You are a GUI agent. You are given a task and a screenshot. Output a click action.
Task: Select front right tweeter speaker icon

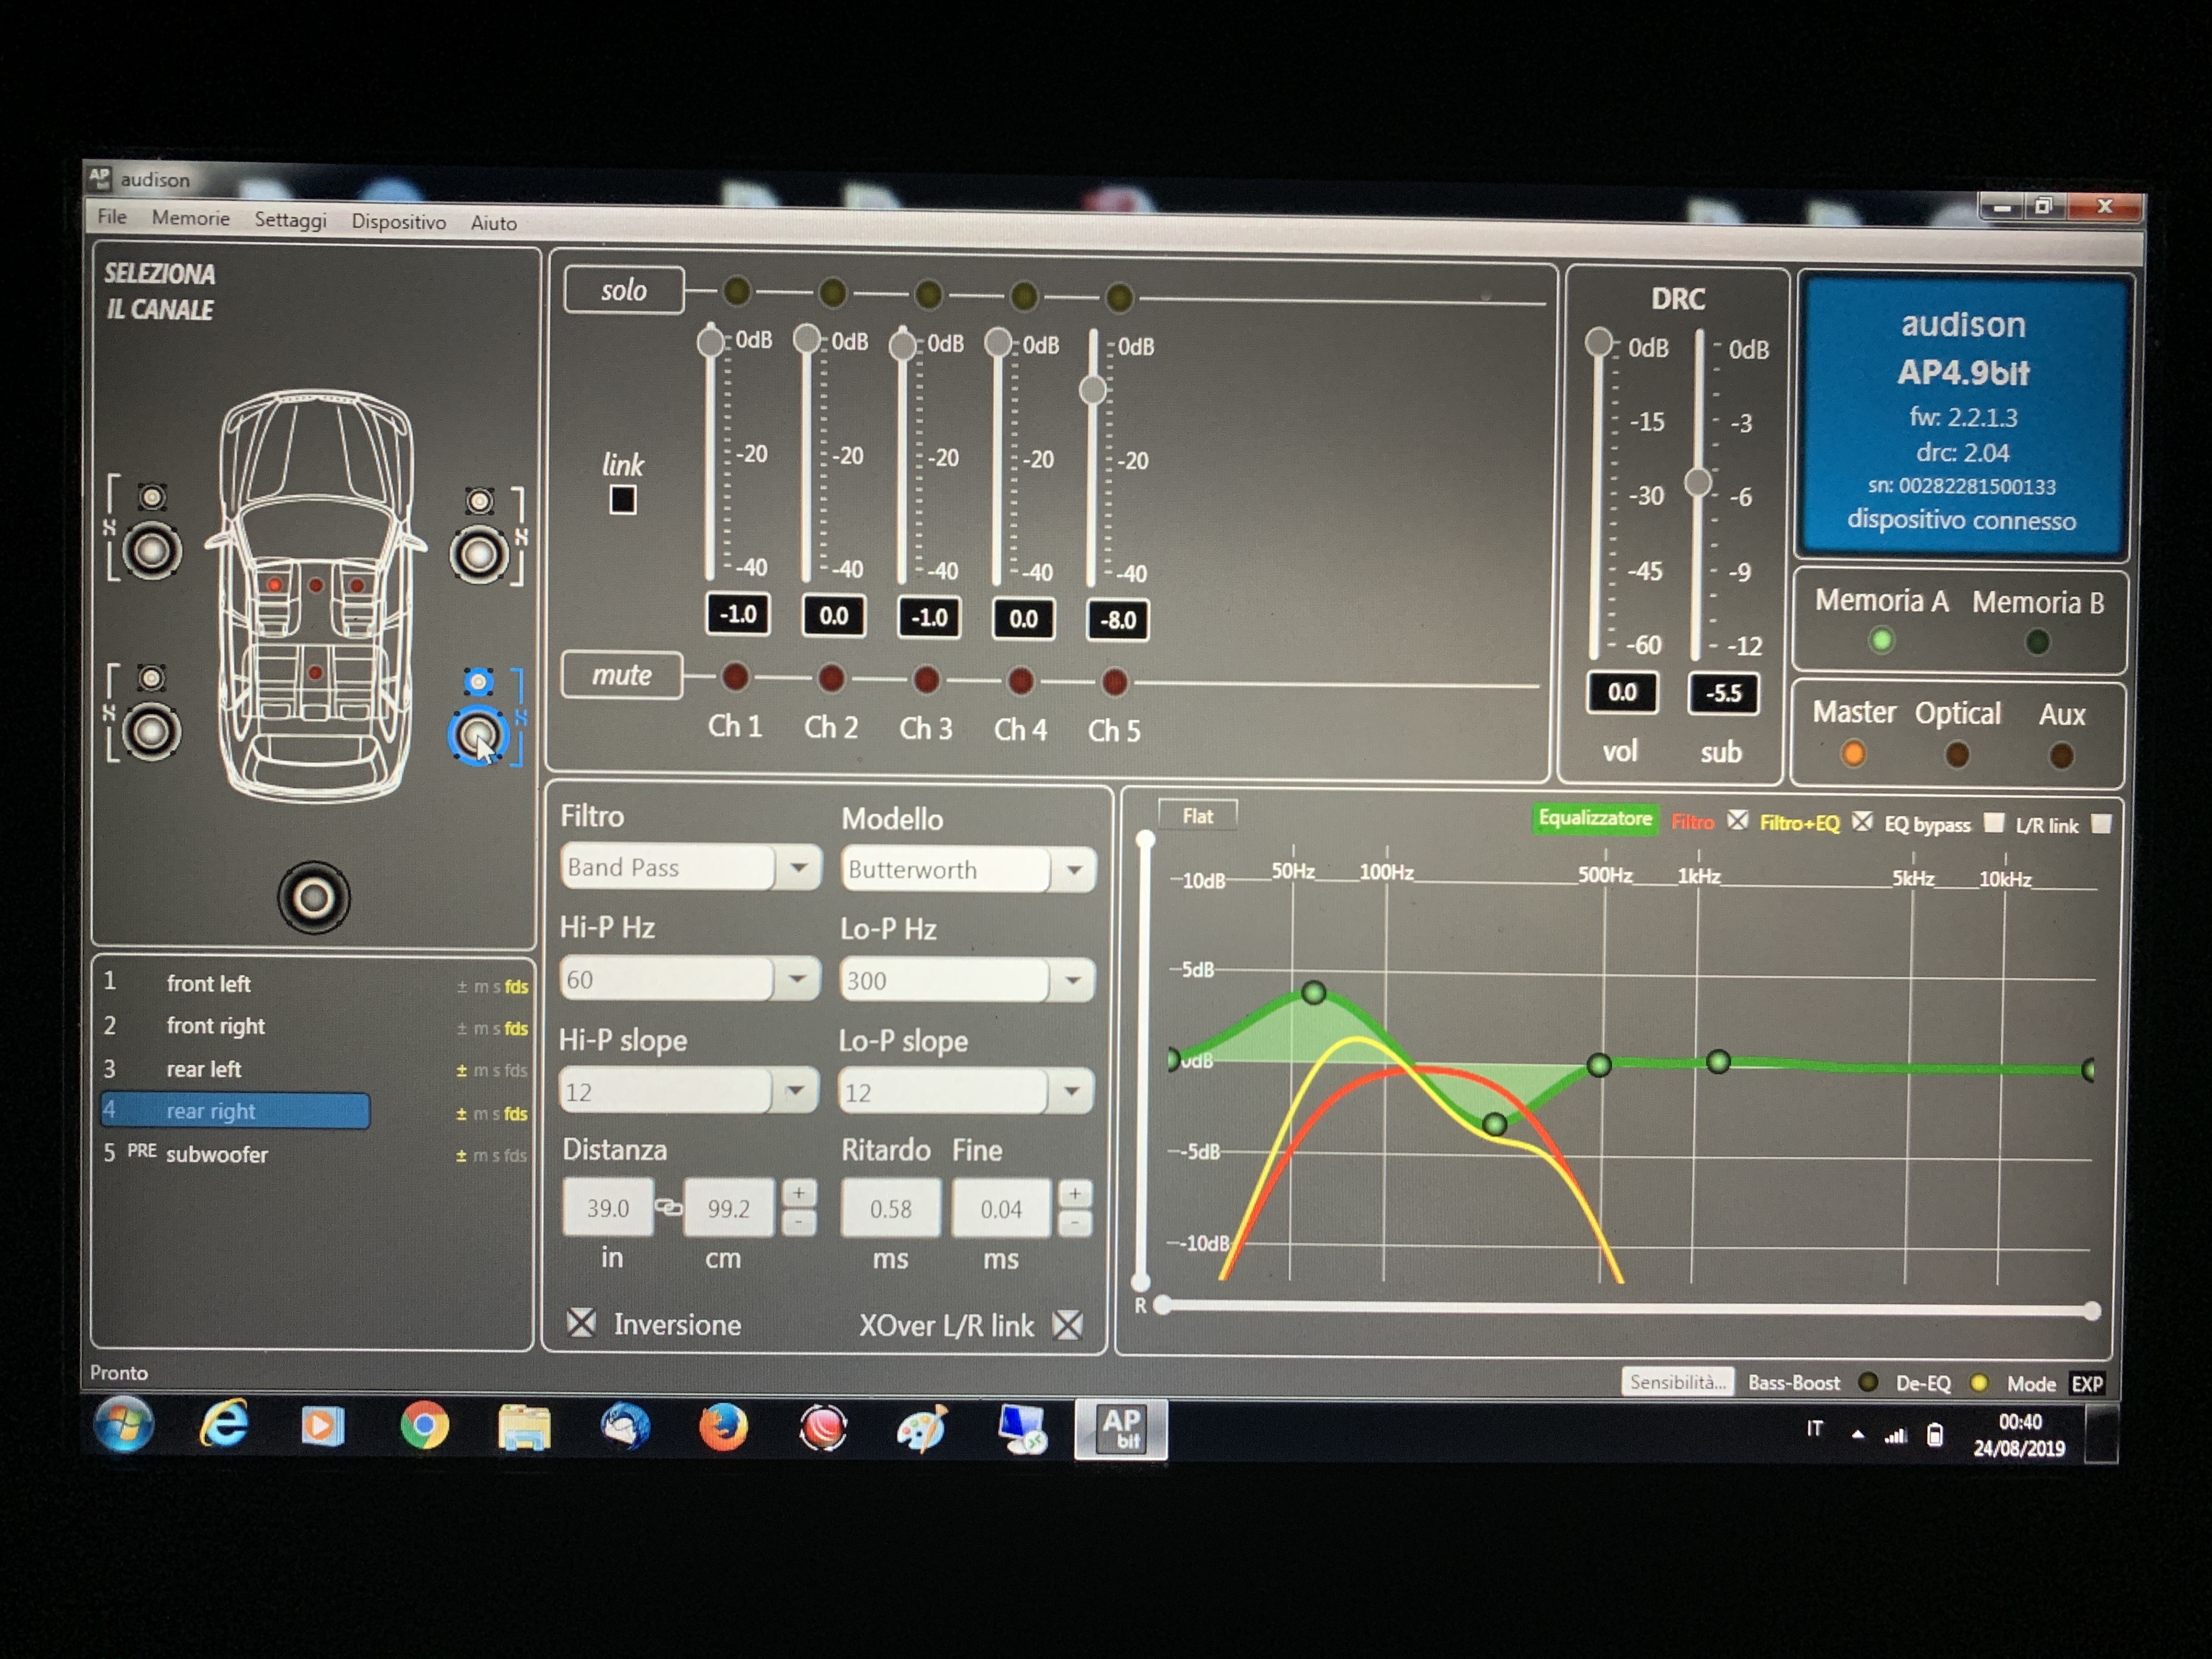pyautogui.click(x=480, y=501)
